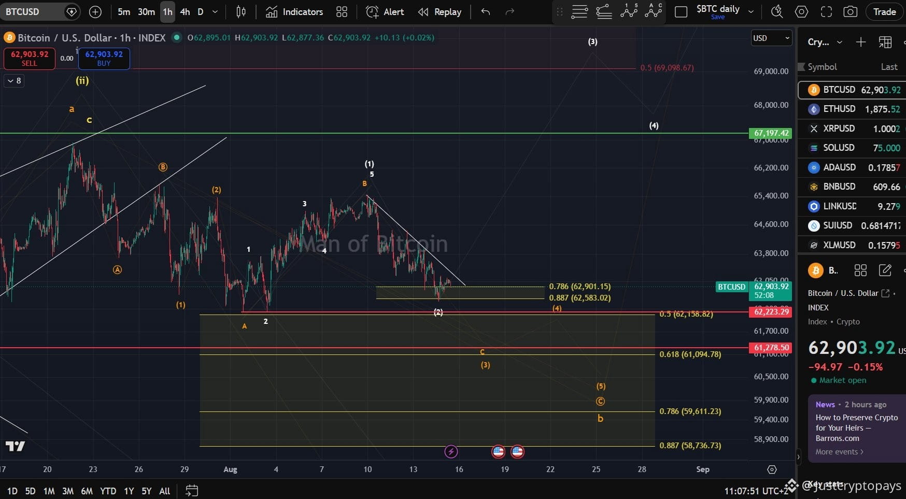
Task: Open chart settings hexagon icon
Action: pos(801,11)
